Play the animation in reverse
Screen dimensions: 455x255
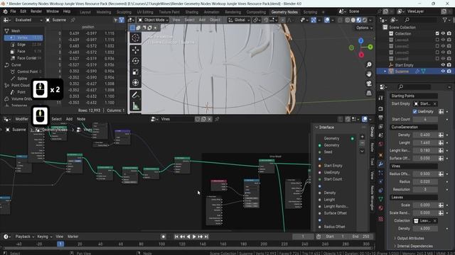tap(188, 237)
